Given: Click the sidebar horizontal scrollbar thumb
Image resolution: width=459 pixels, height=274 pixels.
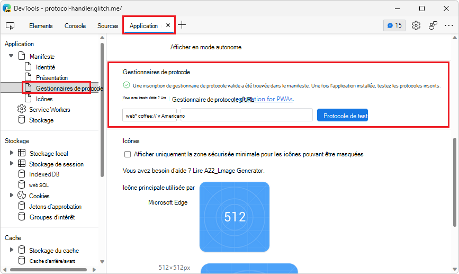Looking at the screenshot, I should pos(48,270).
